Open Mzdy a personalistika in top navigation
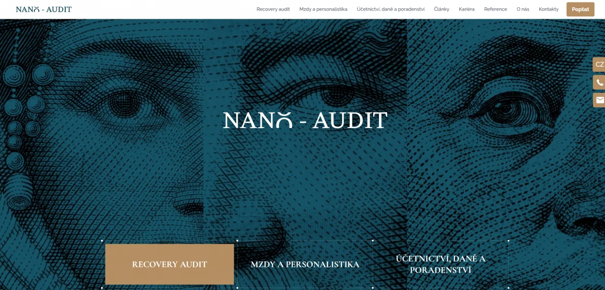Viewport: 605px width, 290px height. (x=323, y=9)
